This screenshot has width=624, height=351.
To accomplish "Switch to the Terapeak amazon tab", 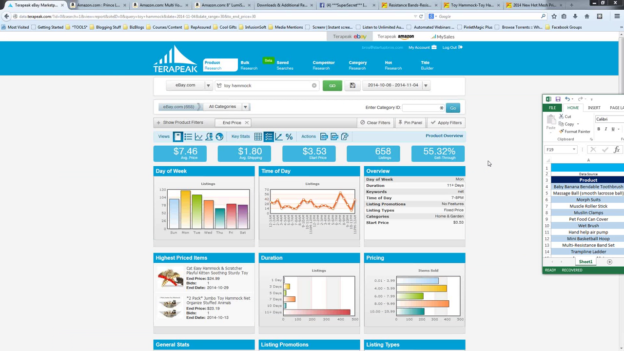I will (396, 37).
